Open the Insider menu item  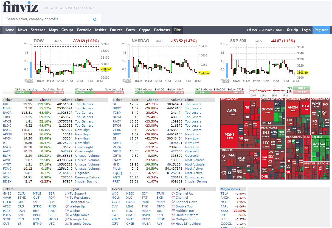pyautogui.click(x=101, y=30)
